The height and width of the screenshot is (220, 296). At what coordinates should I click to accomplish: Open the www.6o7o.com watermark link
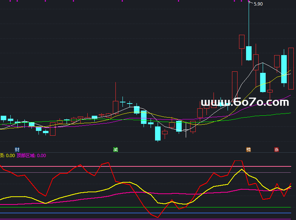244,102
